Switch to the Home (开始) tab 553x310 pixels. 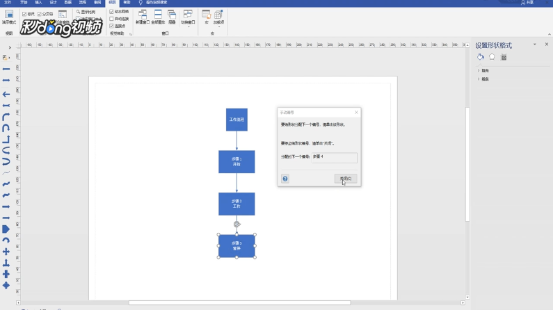click(x=24, y=3)
